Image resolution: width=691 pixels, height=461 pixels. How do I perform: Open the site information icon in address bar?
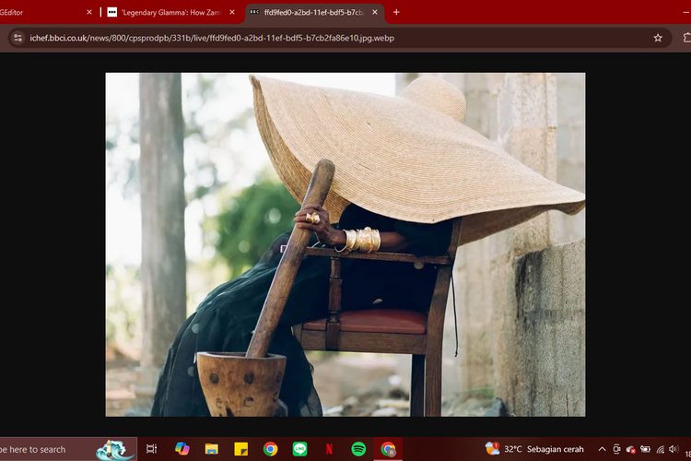(17, 38)
